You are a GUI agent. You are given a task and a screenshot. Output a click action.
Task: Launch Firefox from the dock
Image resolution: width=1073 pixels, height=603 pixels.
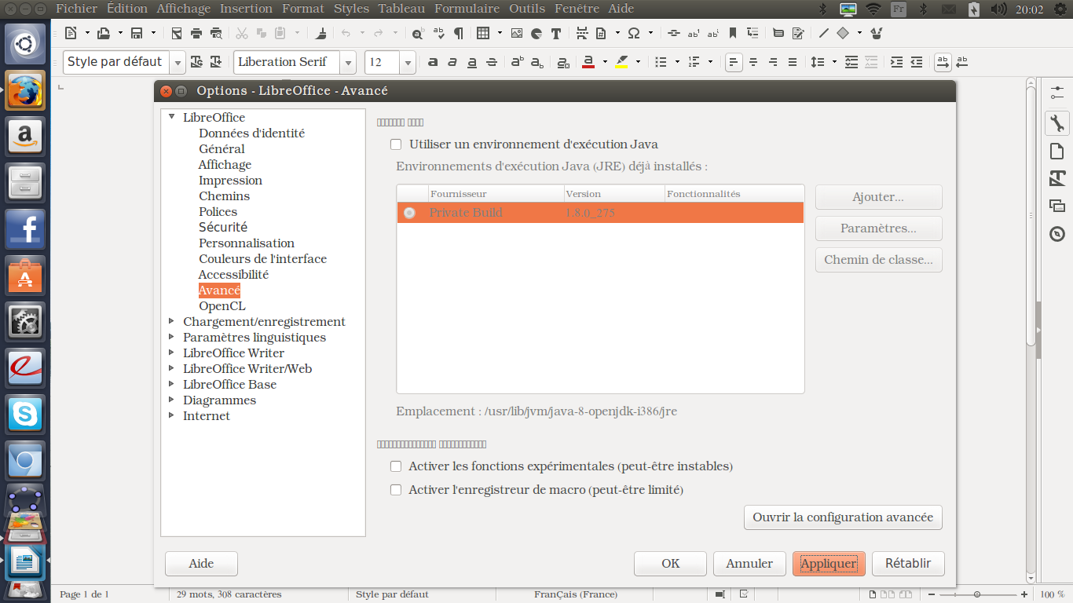(x=26, y=91)
